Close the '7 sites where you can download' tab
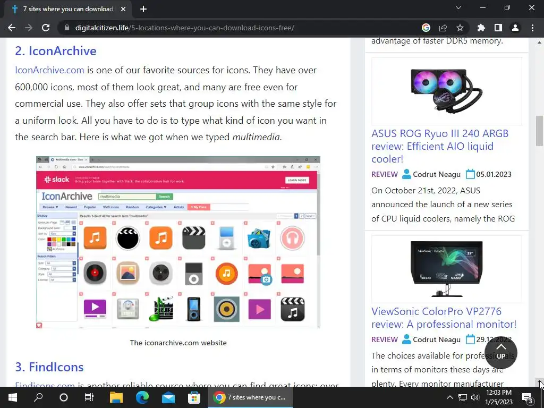This screenshot has height=408, width=544. (x=123, y=9)
